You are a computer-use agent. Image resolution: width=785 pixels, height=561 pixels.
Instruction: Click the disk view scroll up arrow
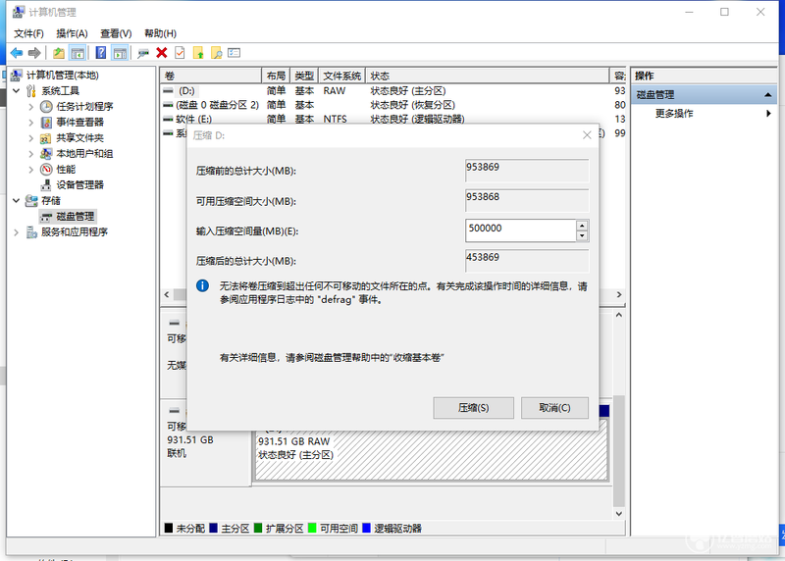click(619, 315)
